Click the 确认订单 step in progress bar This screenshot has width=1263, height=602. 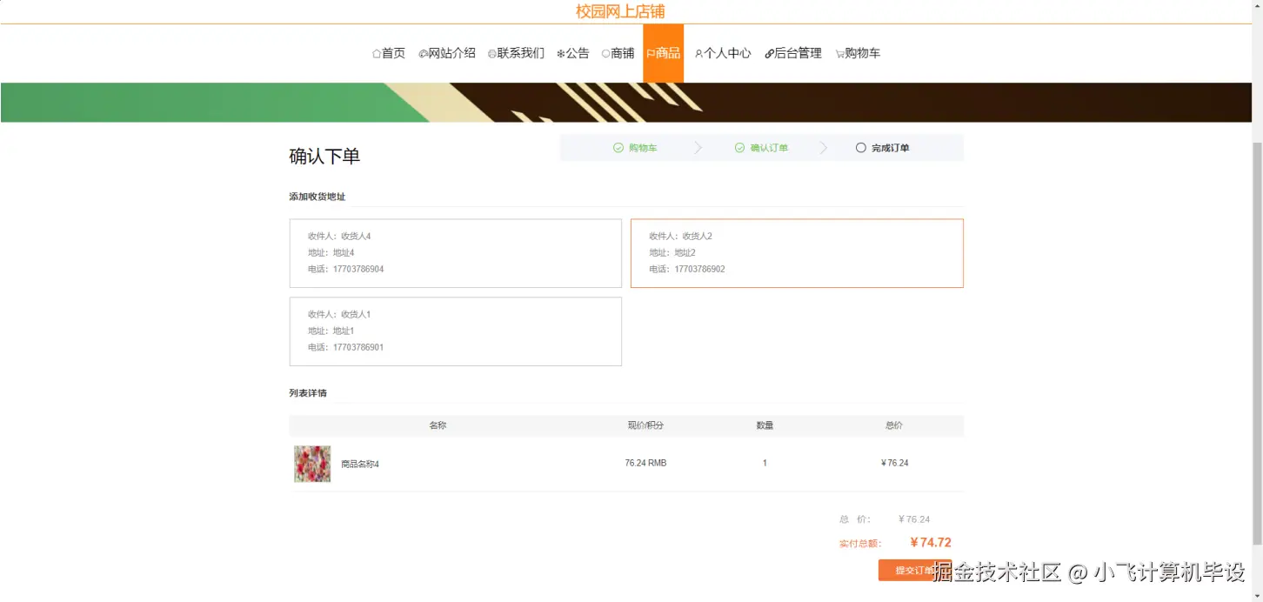point(769,148)
